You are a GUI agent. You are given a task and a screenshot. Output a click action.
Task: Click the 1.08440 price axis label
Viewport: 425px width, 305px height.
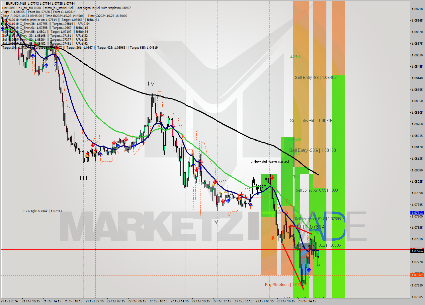tap(417, 78)
